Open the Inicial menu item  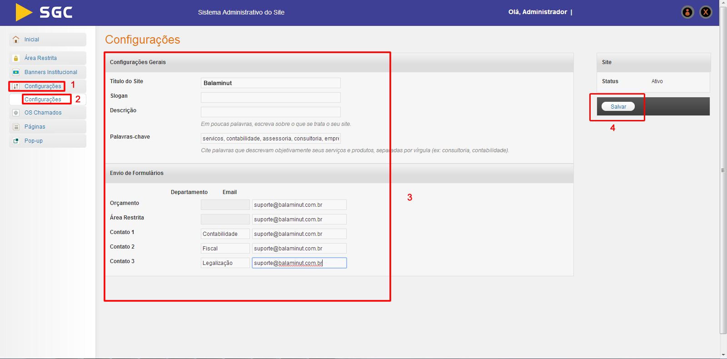pyautogui.click(x=48, y=40)
